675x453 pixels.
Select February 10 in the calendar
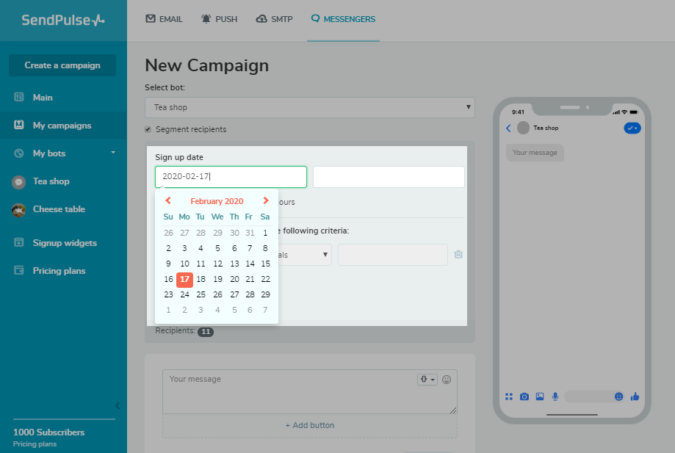point(184,264)
